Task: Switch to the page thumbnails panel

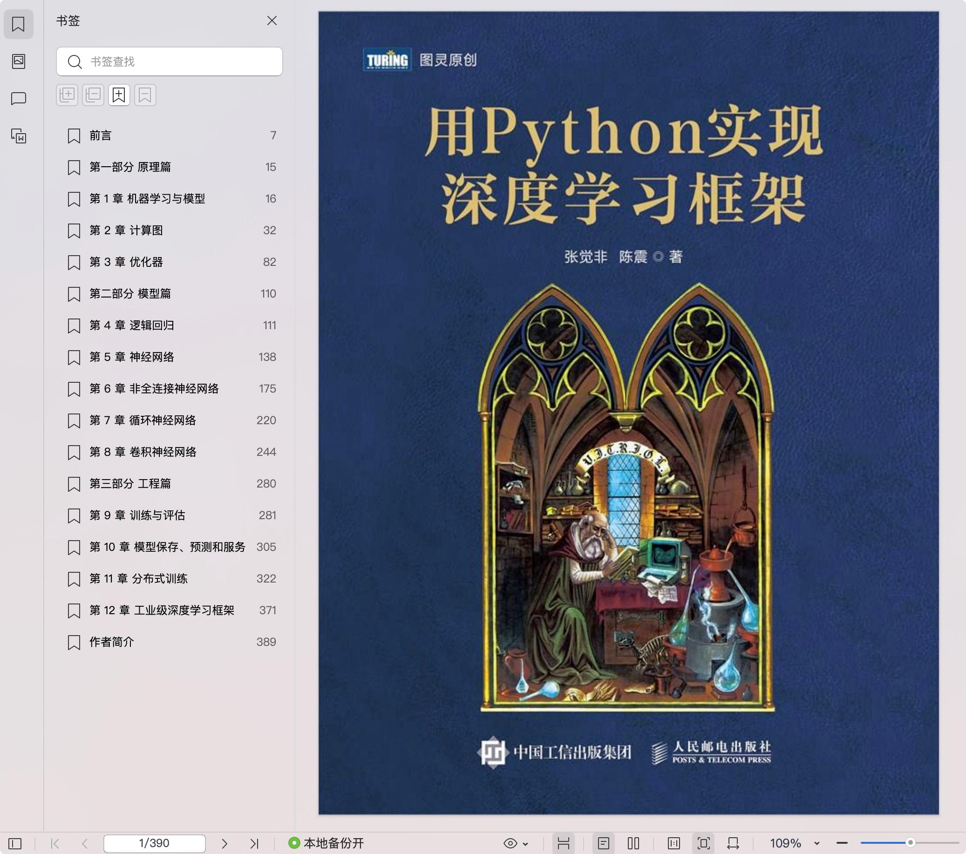Action: pyautogui.click(x=19, y=61)
